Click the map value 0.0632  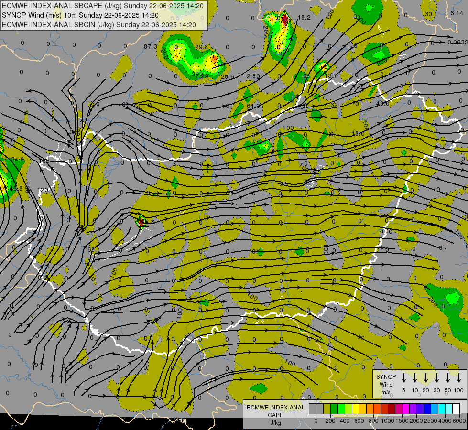point(457,43)
